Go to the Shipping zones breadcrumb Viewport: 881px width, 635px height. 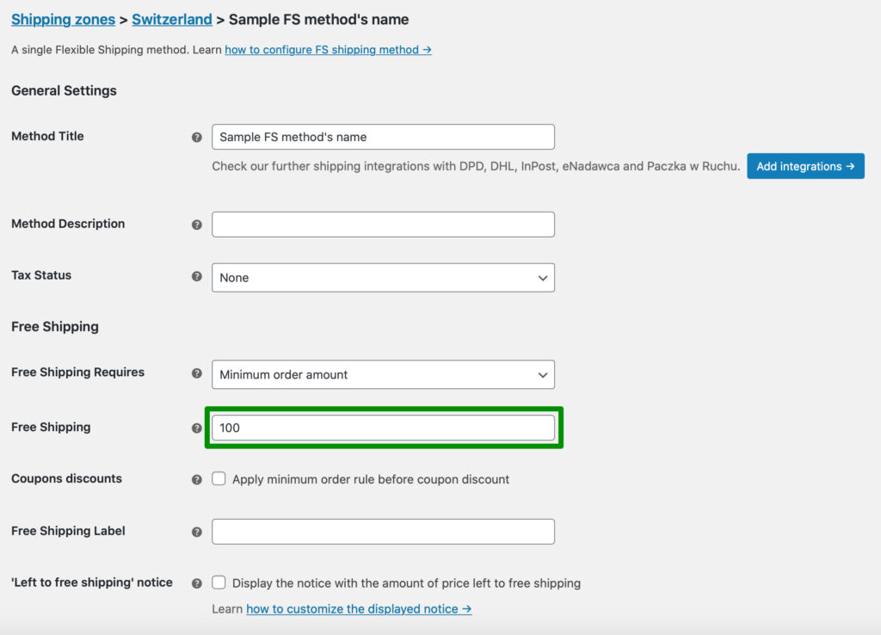click(63, 20)
